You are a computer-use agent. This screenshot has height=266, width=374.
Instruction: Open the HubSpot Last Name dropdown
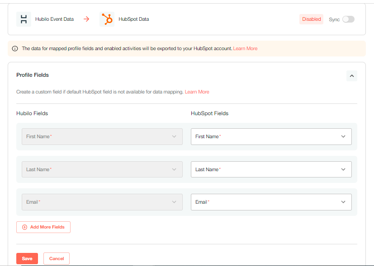pos(271,169)
